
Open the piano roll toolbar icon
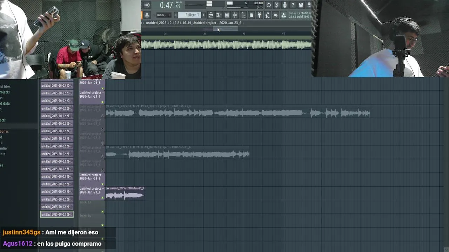click(219, 15)
